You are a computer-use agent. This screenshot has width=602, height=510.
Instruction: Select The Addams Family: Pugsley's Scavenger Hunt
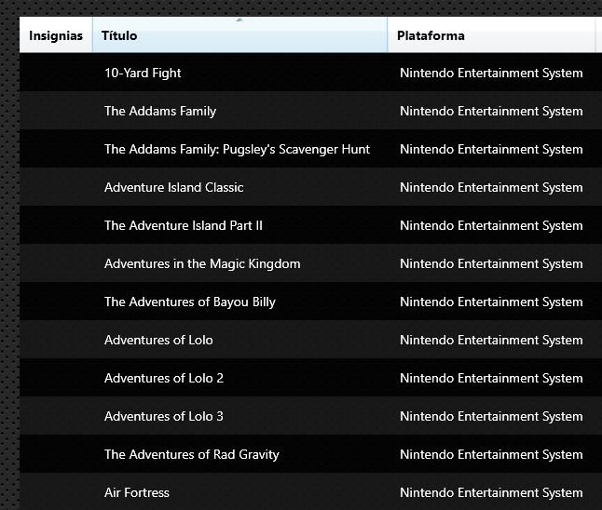237,149
